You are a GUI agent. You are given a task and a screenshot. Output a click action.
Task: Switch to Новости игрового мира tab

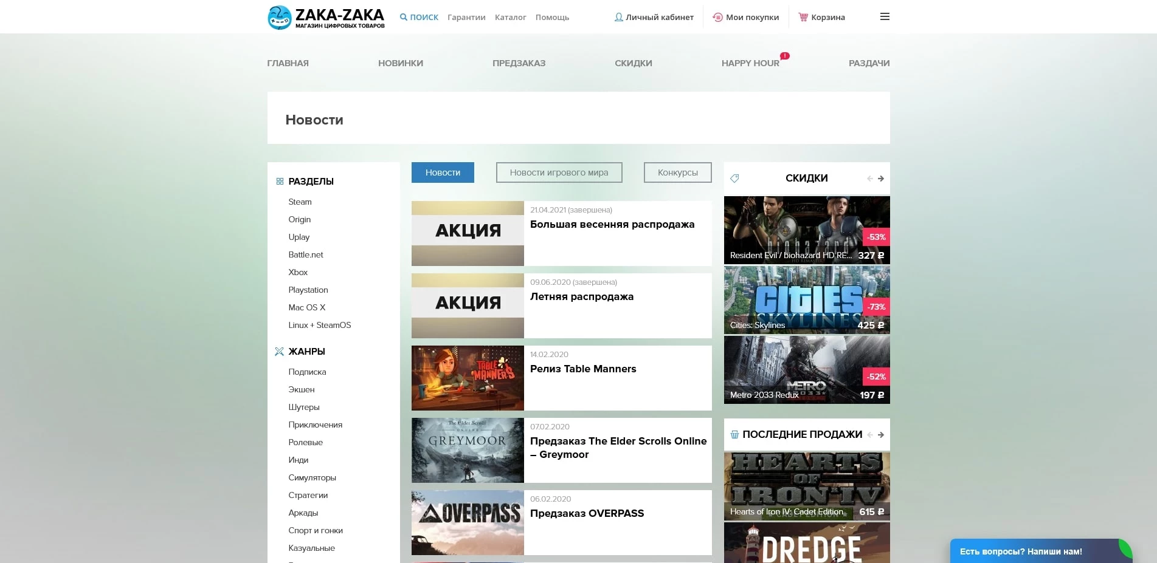(559, 172)
